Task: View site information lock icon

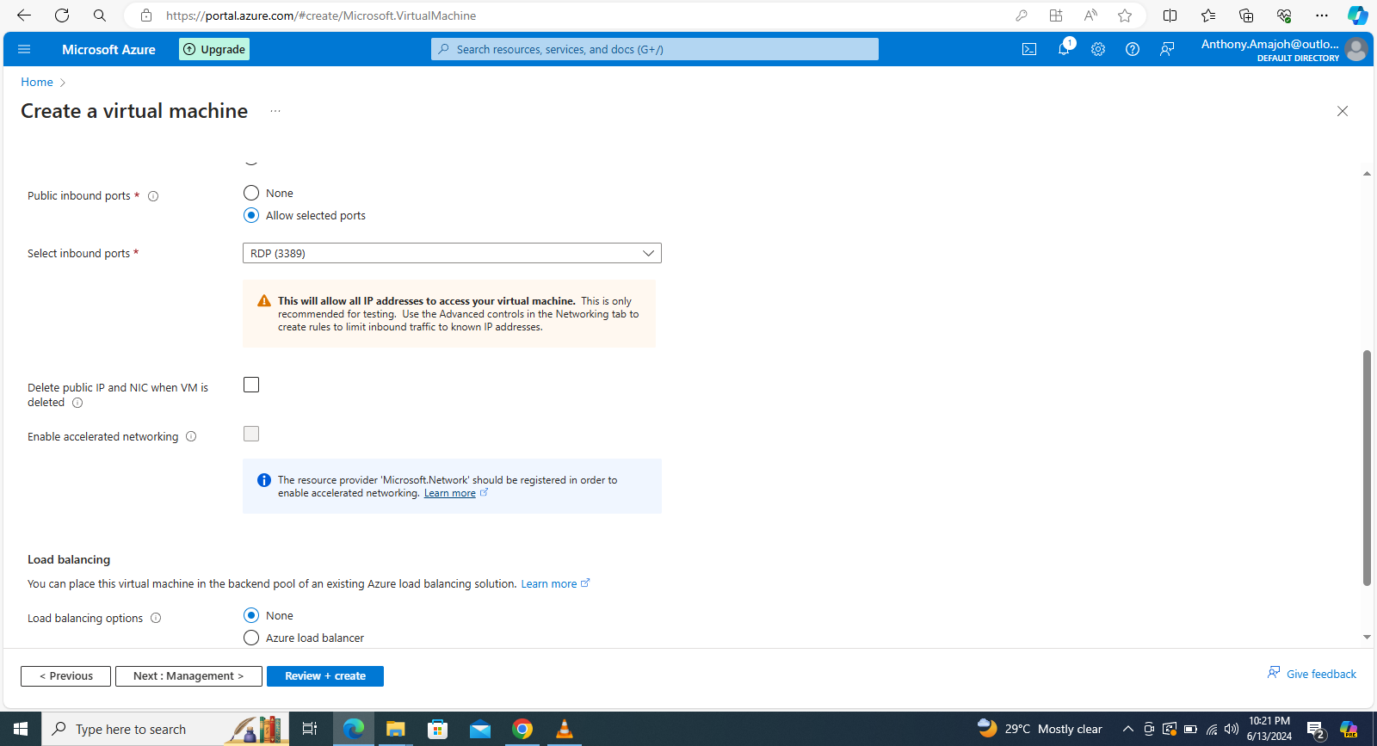Action: point(146,15)
